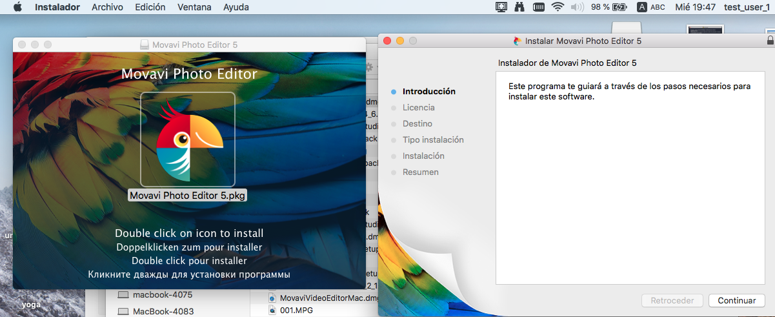Click the screen sharing status icon
The height and width of the screenshot is (317, 775).
point(501,7)
